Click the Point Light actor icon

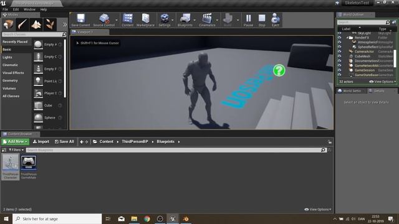(38, 81)
